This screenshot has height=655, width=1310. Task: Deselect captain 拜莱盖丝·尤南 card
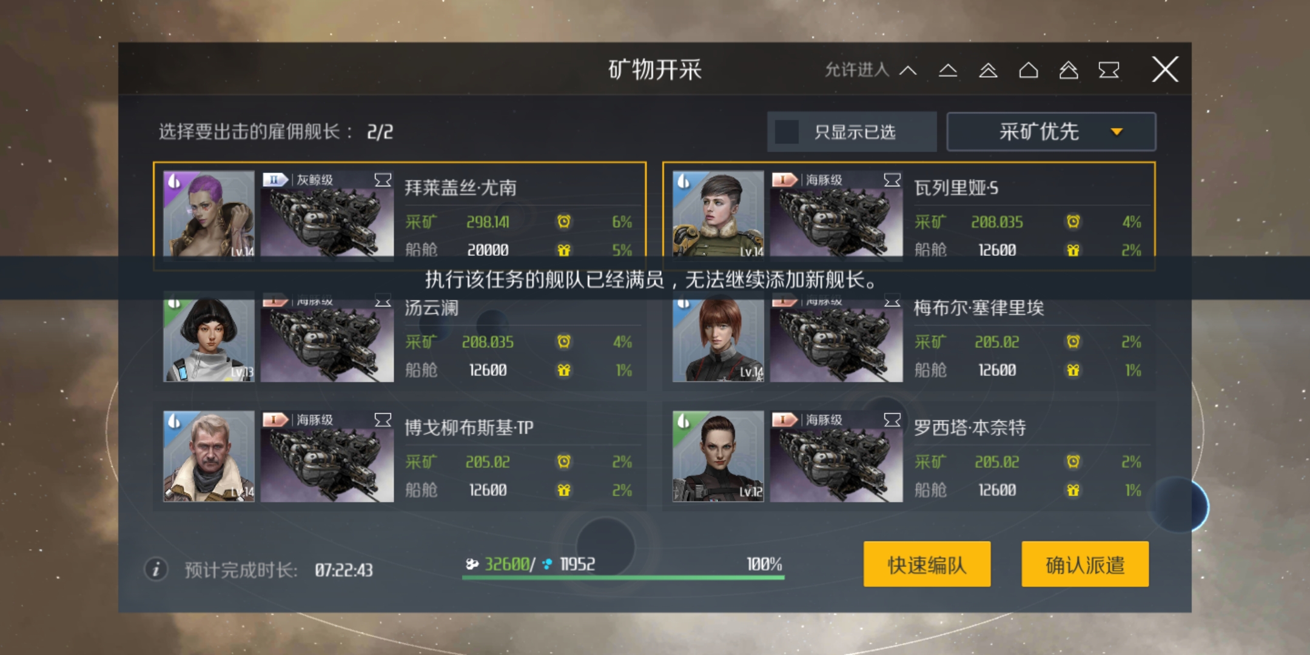click(x=400, y=215)
